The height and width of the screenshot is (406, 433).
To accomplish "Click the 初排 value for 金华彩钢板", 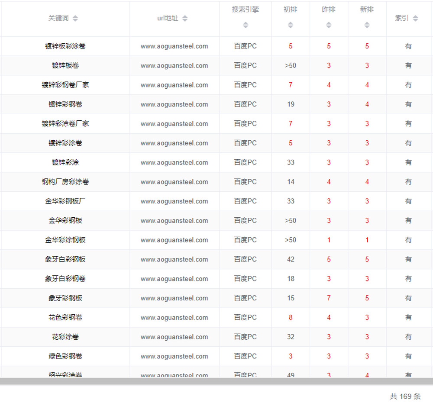I will click(291, 221).
